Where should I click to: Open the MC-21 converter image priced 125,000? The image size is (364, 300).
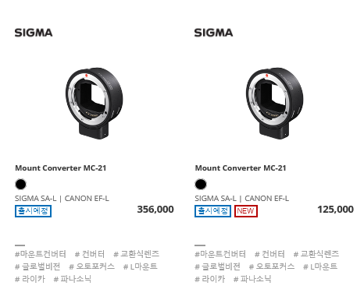point(274,104)
